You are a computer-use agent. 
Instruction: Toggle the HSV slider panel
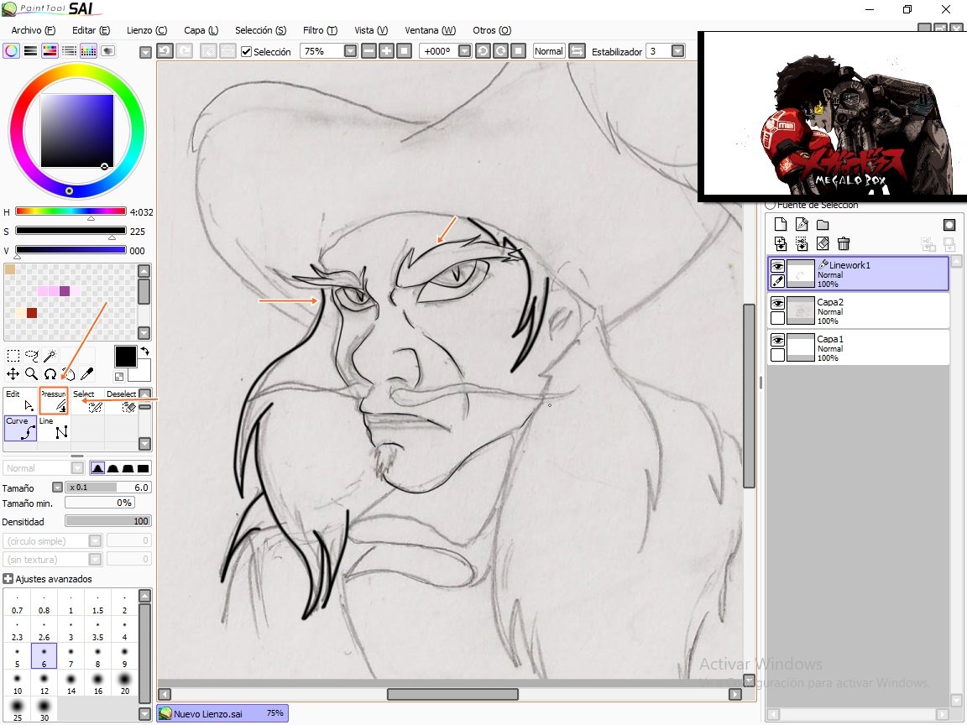(x=50, y=50)
